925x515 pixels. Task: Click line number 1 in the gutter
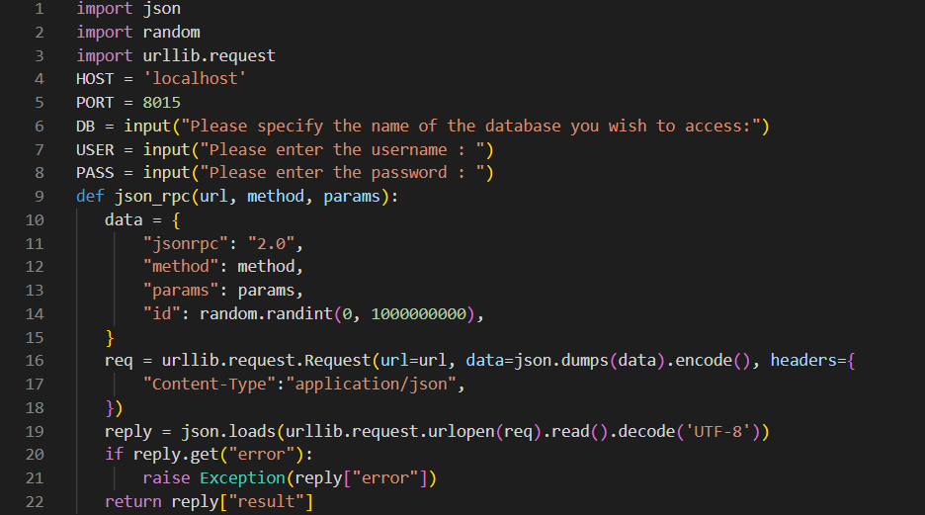tap(39, 9)
